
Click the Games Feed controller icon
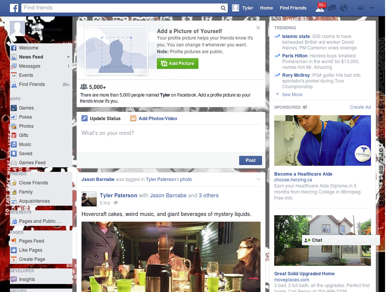pyautogui.click(x=14, y=163)
